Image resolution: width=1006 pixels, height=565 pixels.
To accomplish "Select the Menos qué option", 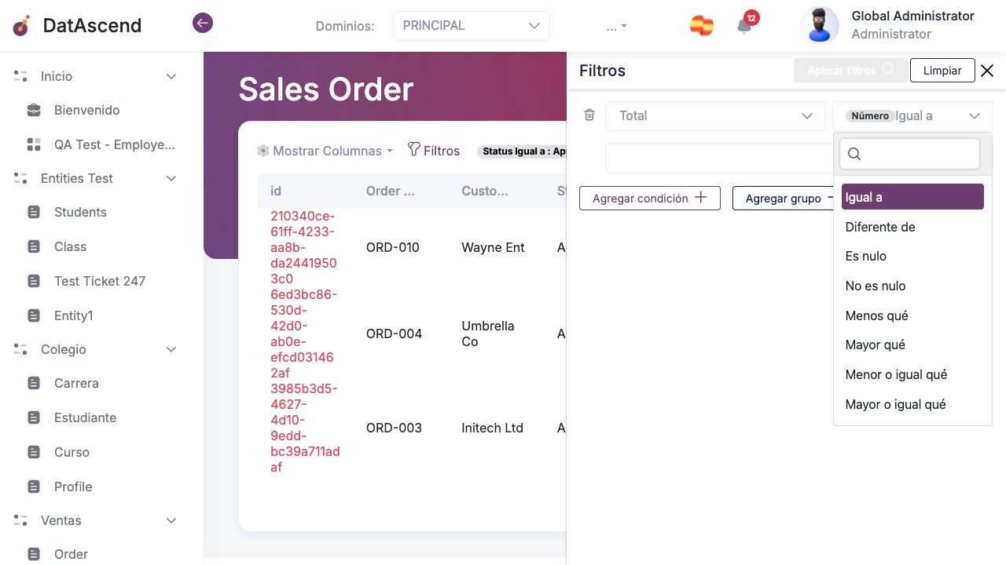I will point(912,315).
